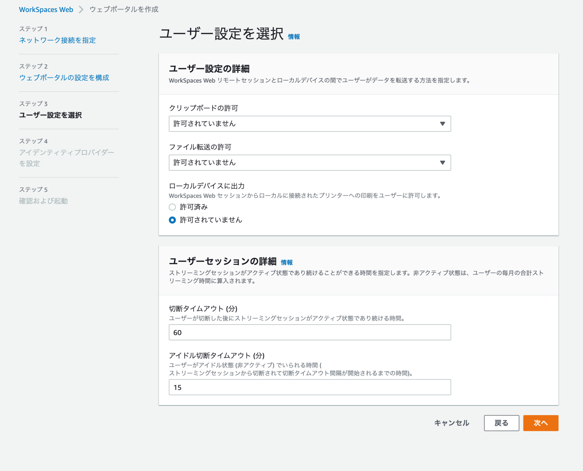Click 切断タイムアウト input showing 60
583x471 pixels.
coord(310,332)
